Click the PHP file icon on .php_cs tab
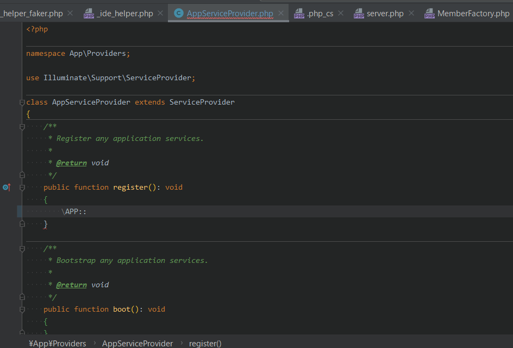Image resolution: width=513 pixels, height=348 pixels. click(299, 14)
